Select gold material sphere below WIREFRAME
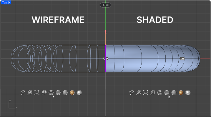 tap(72, 93)
